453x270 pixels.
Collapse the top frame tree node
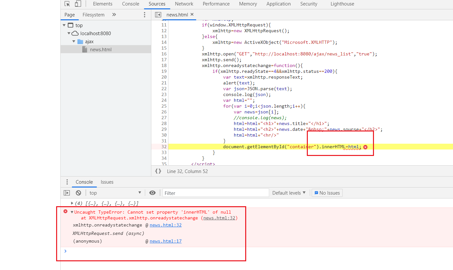(64, 25)
